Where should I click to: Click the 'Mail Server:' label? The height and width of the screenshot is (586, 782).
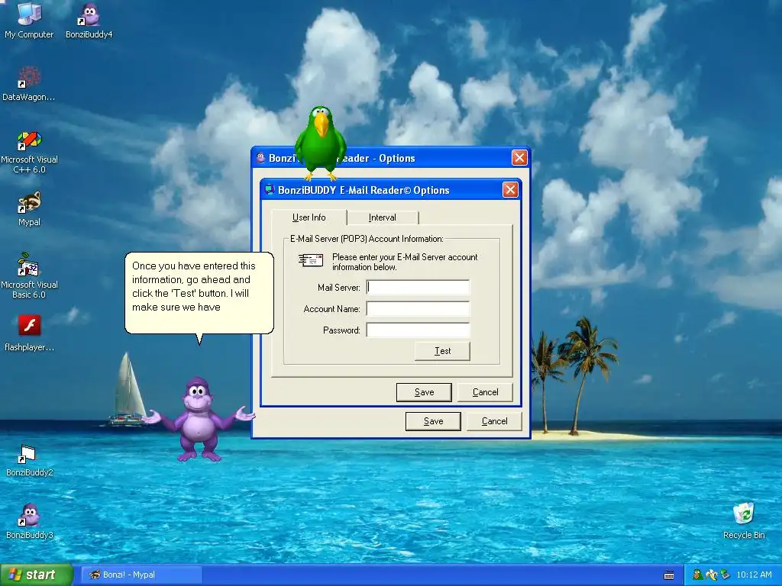pos(338,288)
